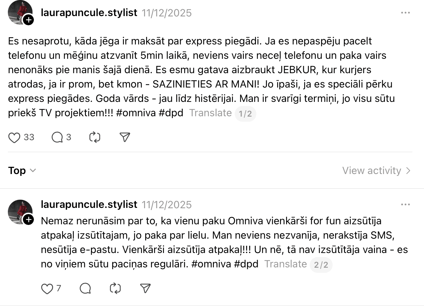Repost the first post
424x306 pixels.
click(94, 137)
